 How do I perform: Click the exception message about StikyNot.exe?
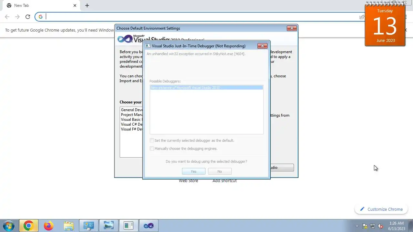(196, 54)
